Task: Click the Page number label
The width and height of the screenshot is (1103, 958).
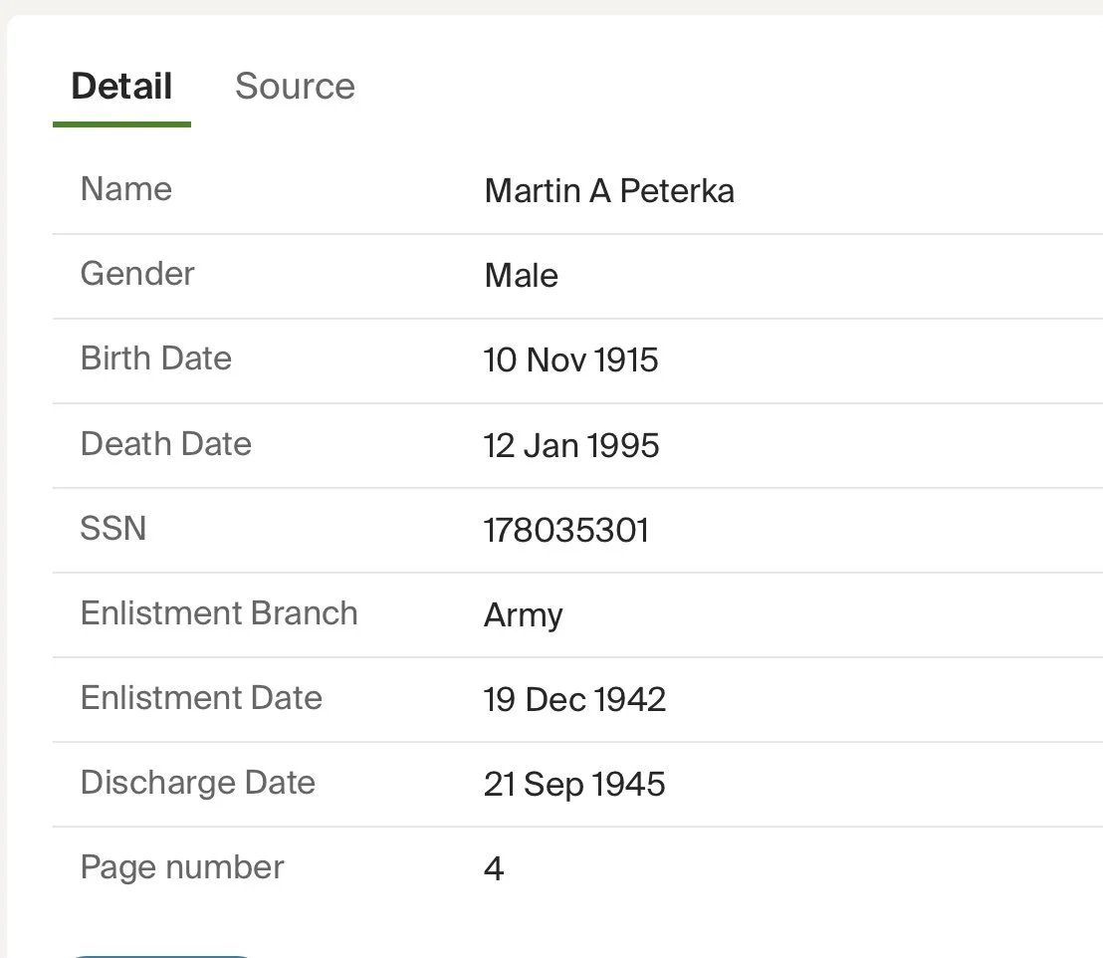Action: pos(182,866)
